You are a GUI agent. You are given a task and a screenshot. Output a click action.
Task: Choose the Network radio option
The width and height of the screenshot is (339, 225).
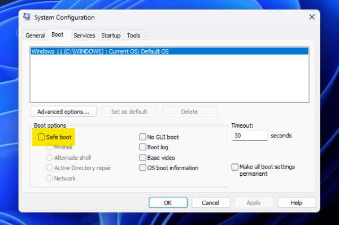click(x=50, y=178)
